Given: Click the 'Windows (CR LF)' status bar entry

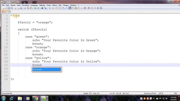Looking at the screenshot, I should point(150,93).
